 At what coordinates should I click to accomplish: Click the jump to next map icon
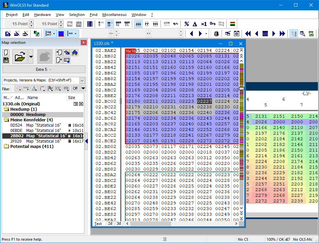click(x=282, y=34)
